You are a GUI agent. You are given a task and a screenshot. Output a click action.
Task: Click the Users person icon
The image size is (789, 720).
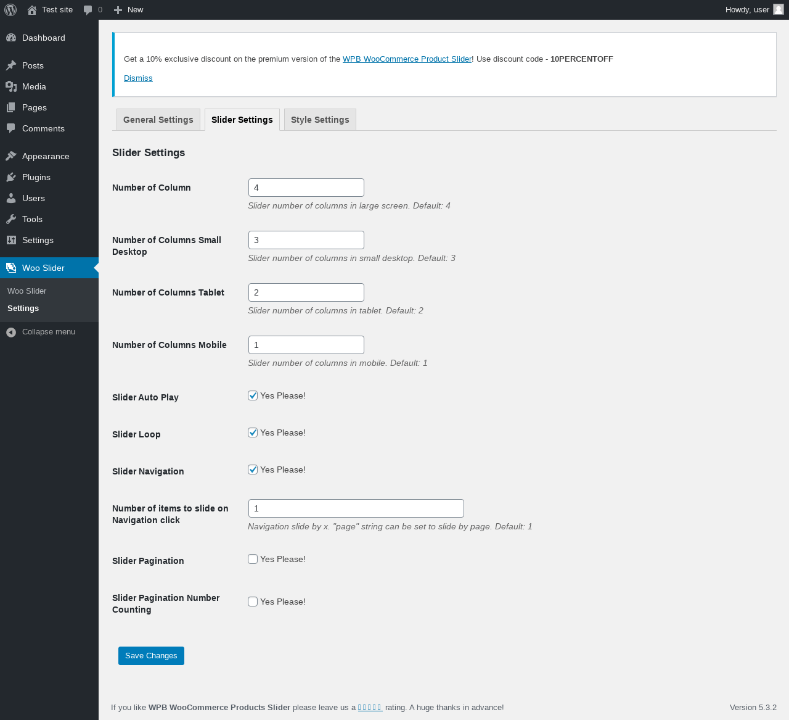click(x=11, y=198)
